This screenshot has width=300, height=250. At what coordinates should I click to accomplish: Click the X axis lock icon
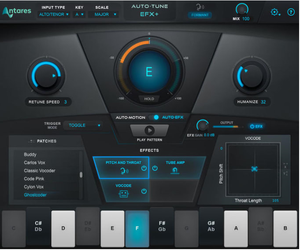pyautogui.click(x=285, y=165)
